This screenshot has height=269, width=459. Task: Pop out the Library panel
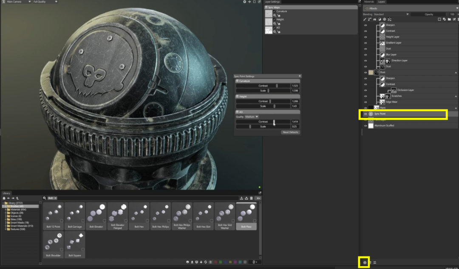(260, 193)
